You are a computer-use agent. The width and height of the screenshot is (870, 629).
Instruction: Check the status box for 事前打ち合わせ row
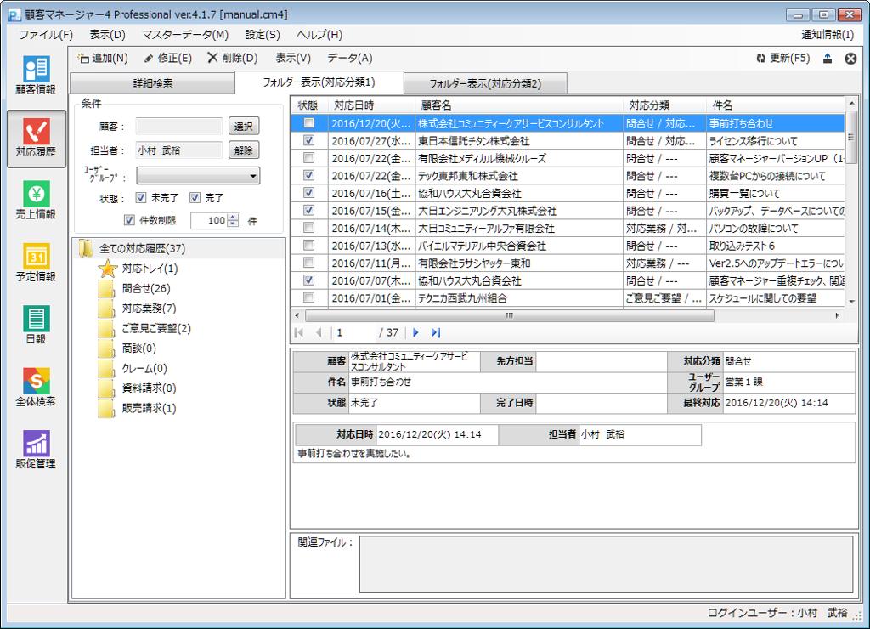pyautogui.click(x=308, y=123)
